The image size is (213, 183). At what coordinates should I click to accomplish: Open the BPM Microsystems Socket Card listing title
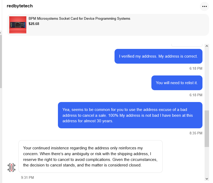(79, 18)
